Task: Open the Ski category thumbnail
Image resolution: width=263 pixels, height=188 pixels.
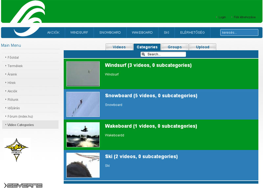Action: [83, 165]
